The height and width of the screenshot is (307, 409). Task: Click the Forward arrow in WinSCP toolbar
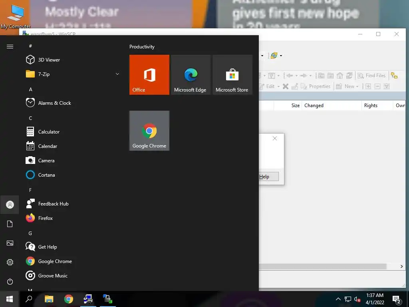click(x=303, y=76)
